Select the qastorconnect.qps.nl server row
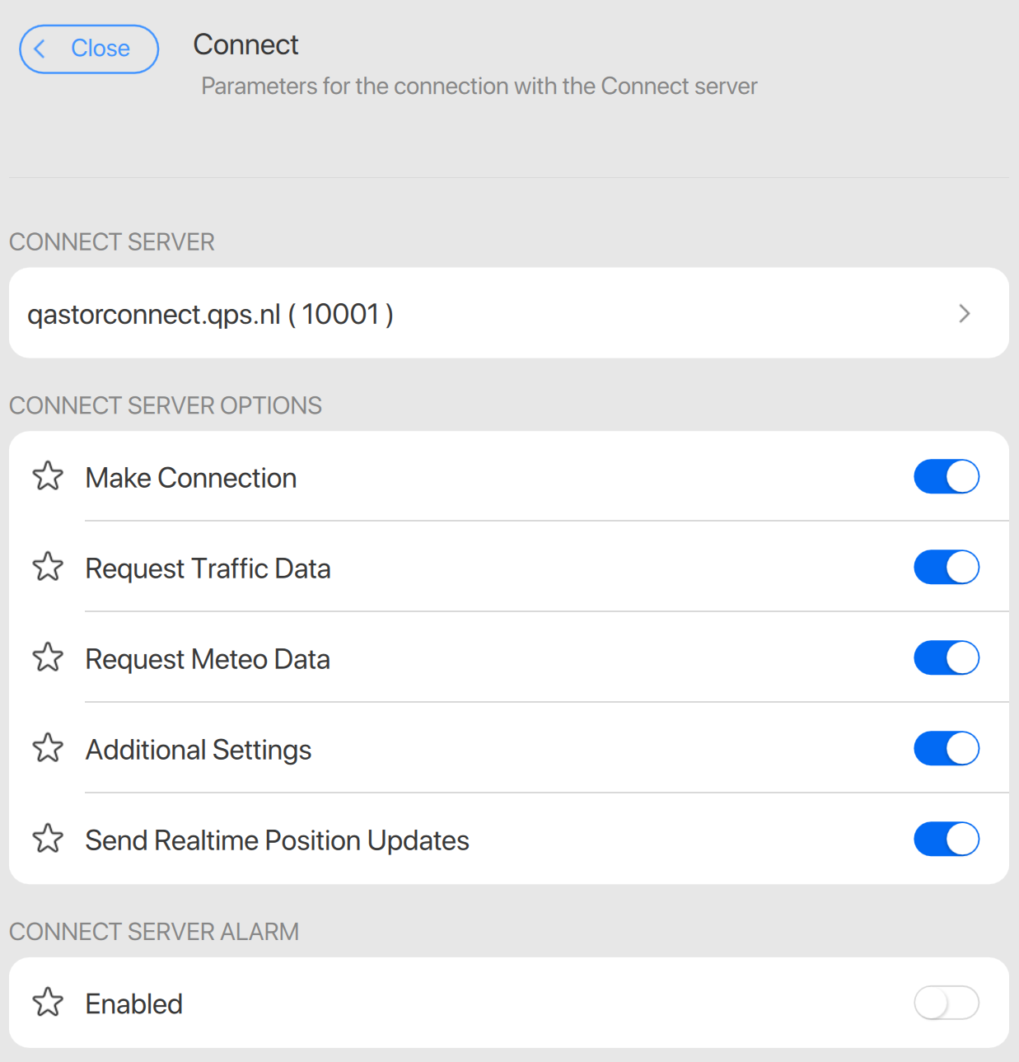Image resolution: width=1019 pixels, height=1062 pixels. click(210, 314)
